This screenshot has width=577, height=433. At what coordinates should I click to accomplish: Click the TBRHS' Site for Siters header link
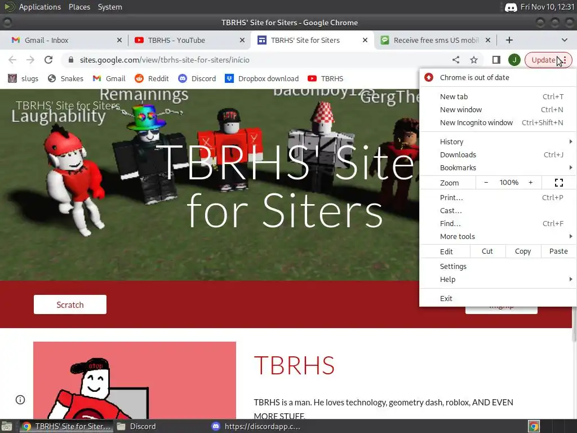coord(68,105)
